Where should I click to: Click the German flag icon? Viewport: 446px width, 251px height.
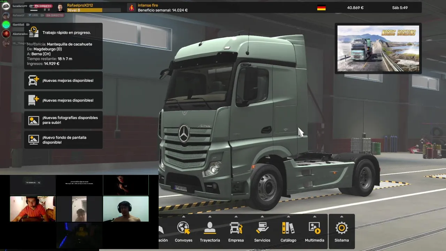321,8
